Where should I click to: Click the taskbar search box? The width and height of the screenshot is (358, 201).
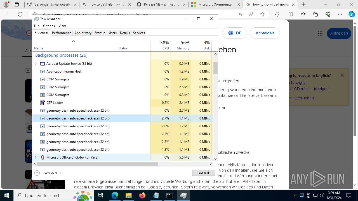coord(54,195)
